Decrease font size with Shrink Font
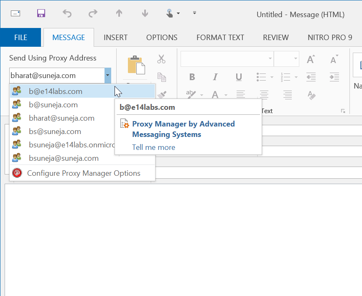 point(334,59)
